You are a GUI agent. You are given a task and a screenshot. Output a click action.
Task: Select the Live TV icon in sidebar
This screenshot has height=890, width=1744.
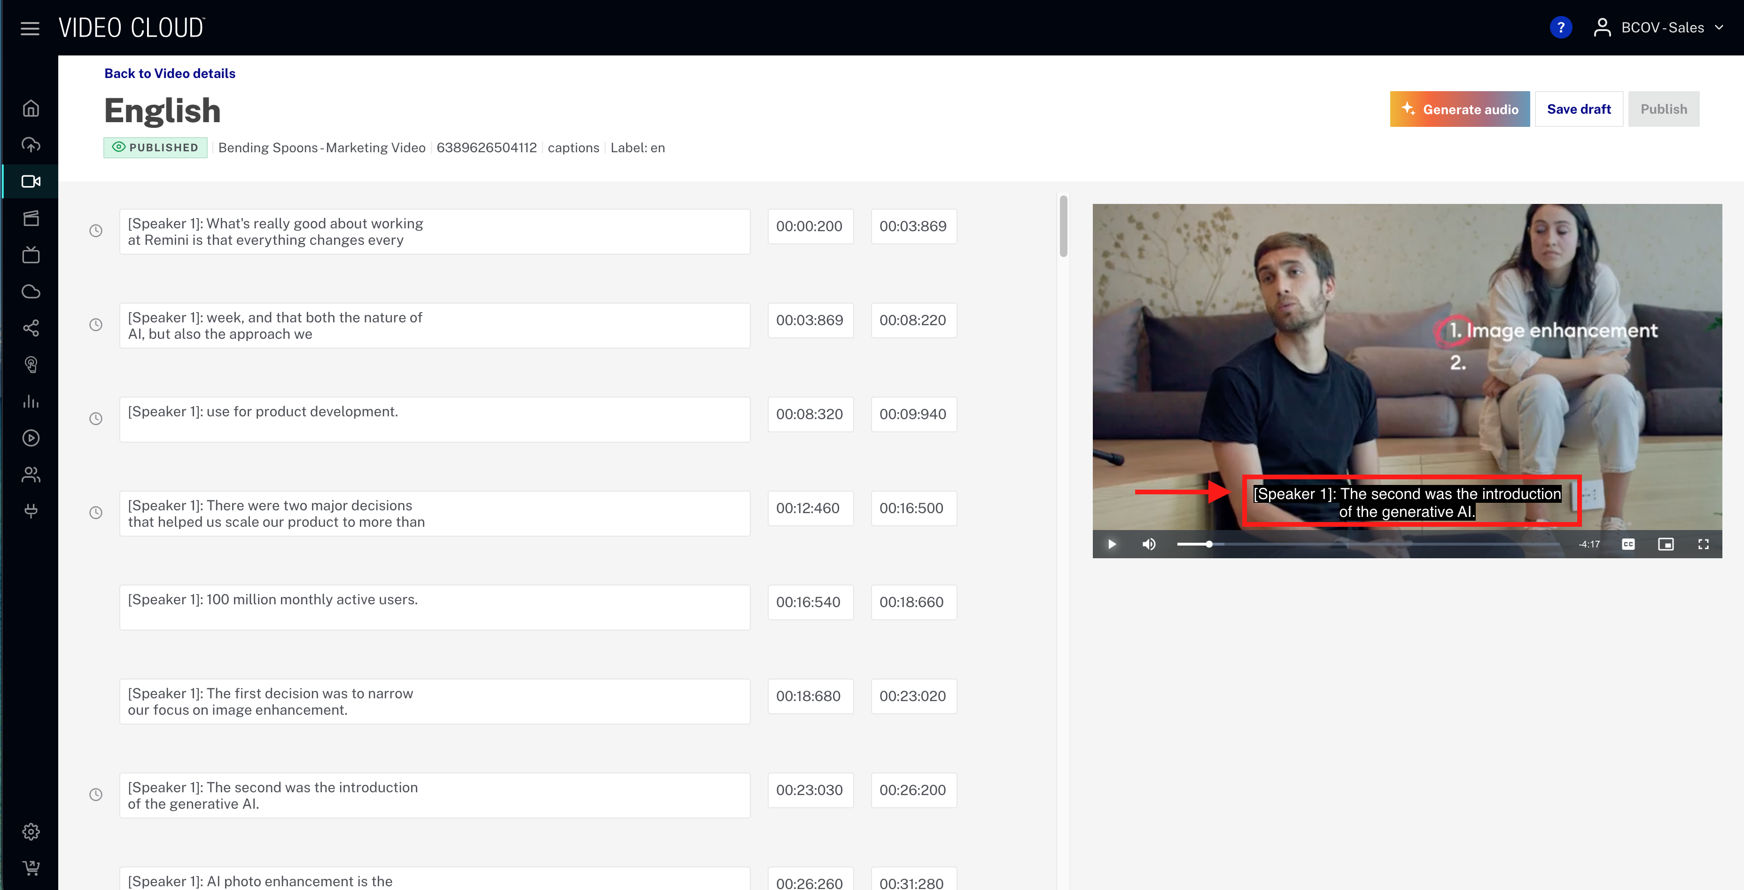click(31, 255)
